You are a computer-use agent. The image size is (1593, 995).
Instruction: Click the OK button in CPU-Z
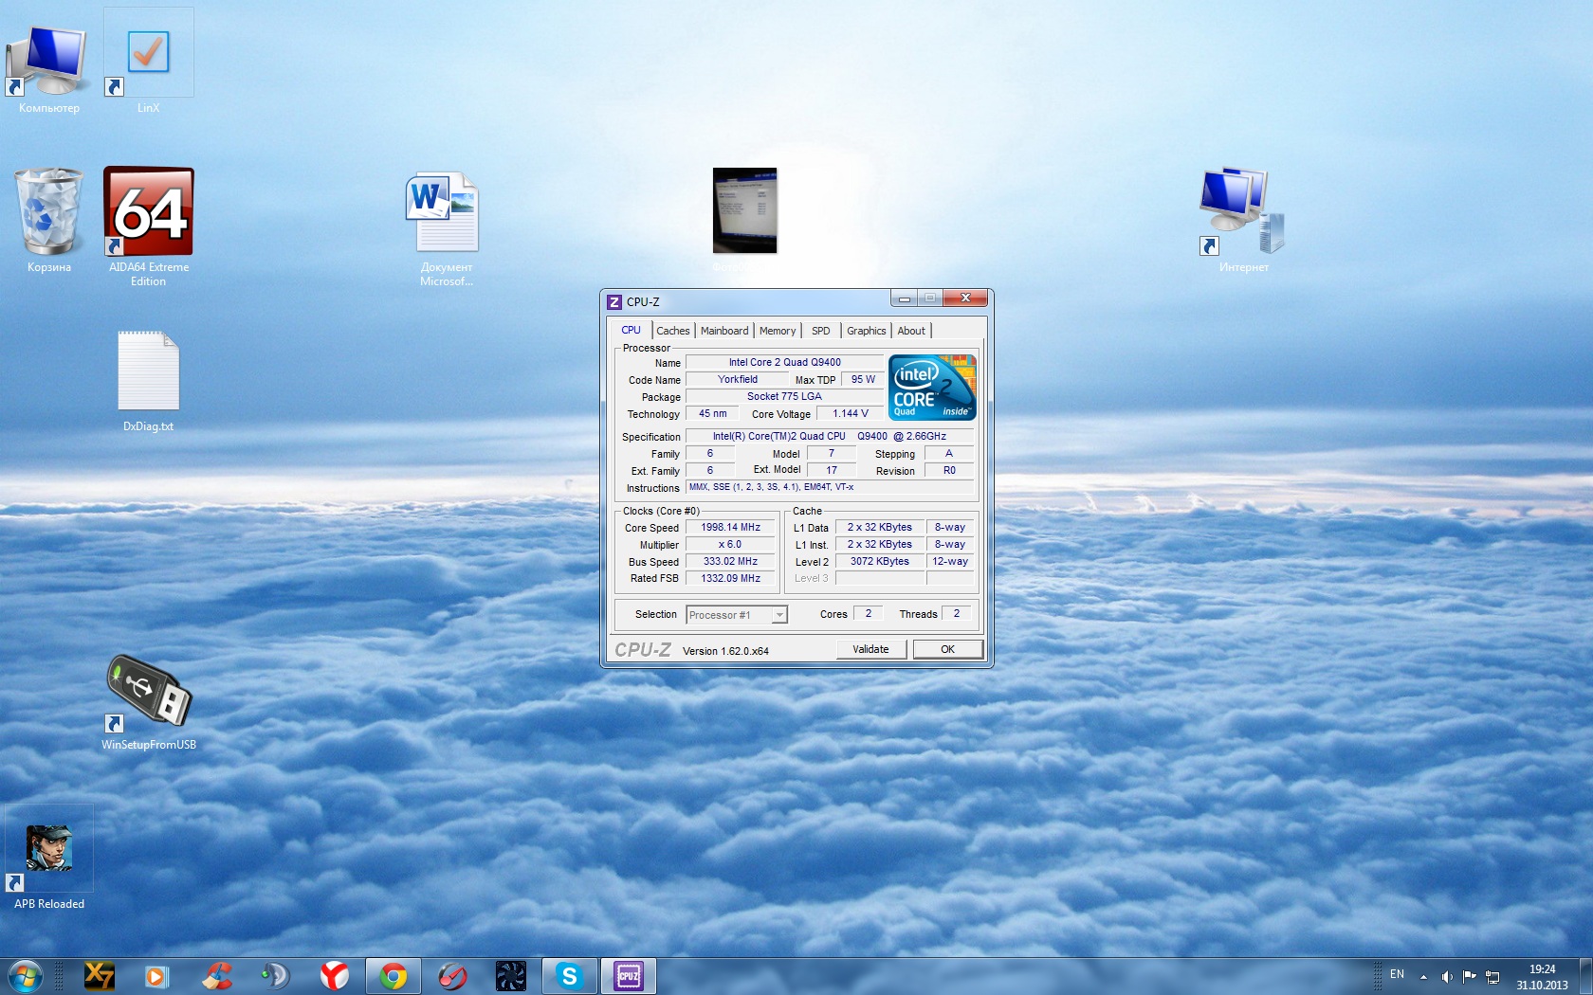947,649
